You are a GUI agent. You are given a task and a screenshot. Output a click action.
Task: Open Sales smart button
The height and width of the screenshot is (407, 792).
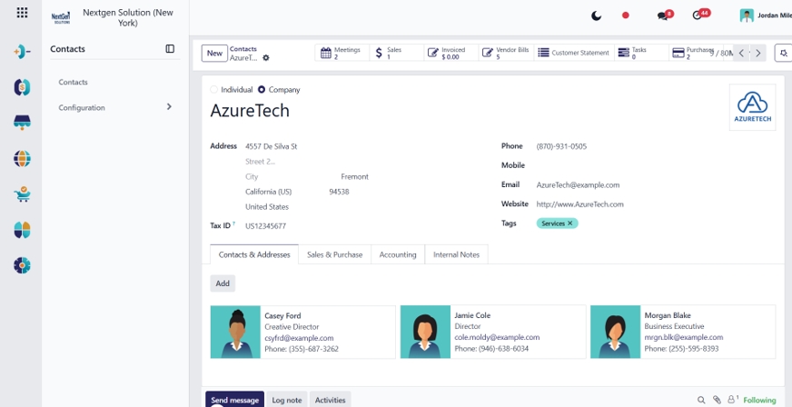397,53
